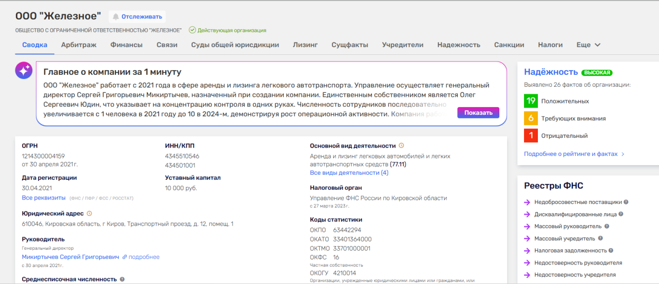Image resolution: width=659 pixels, height=284 pixels.
Task: Click the clock icon next to Основной вид деятельности
Action: [401, 146]
